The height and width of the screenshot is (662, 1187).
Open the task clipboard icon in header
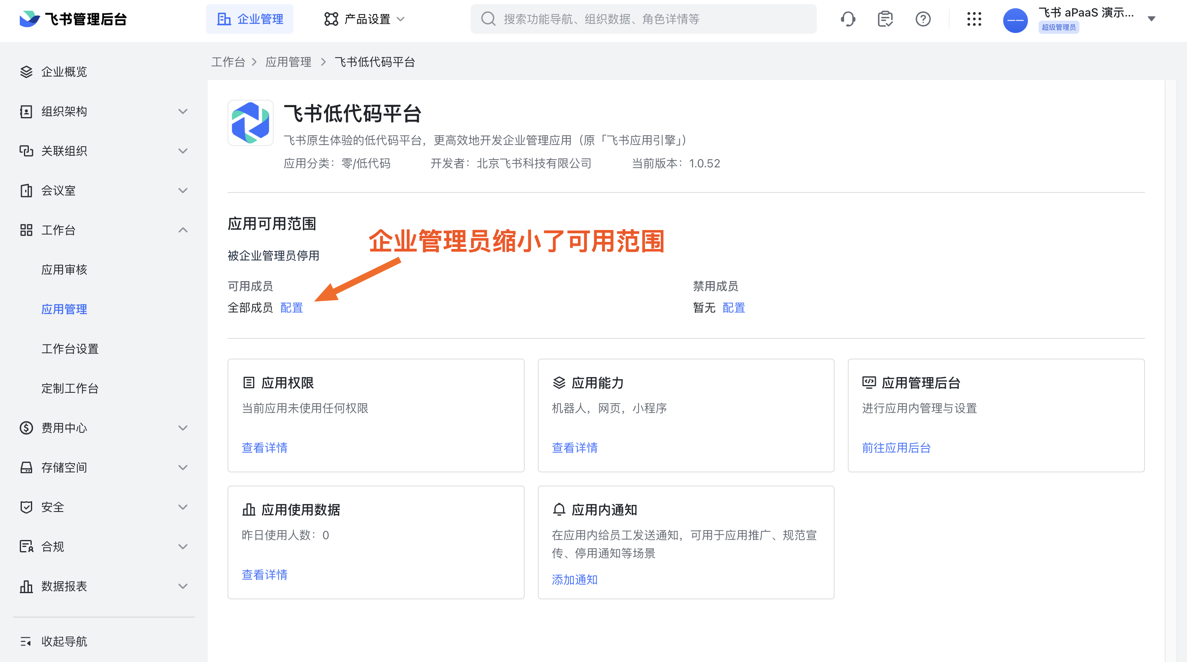885,19
